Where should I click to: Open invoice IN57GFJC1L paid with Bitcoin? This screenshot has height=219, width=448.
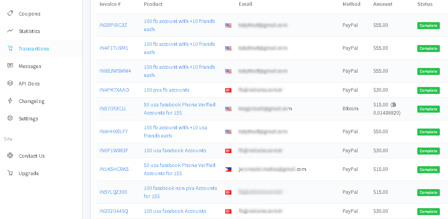(113, 109)
